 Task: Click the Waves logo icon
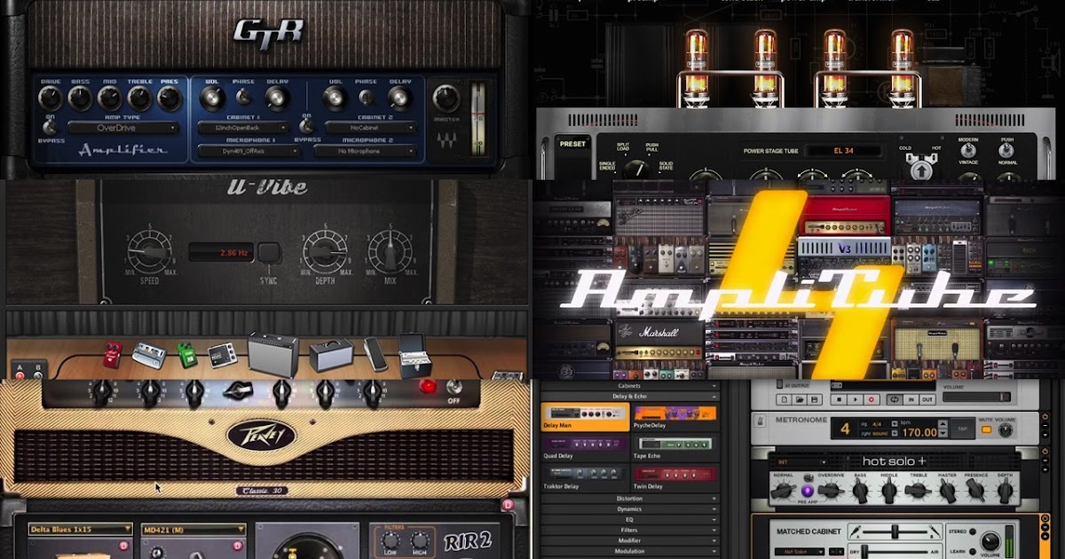coord(446,142)
